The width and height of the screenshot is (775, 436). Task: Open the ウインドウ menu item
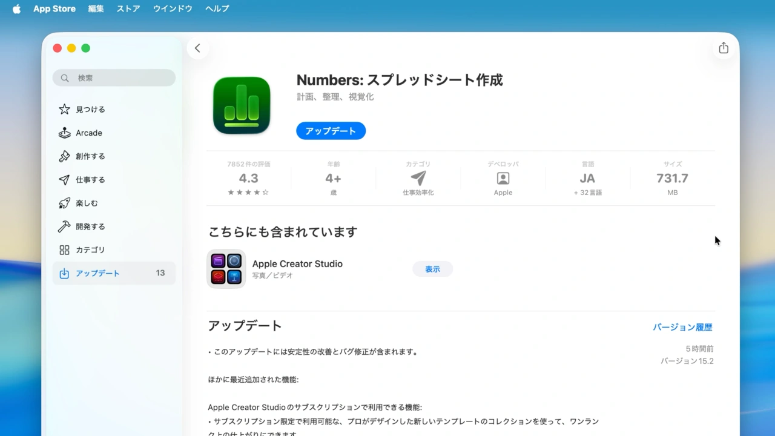[x=172, y=8]
